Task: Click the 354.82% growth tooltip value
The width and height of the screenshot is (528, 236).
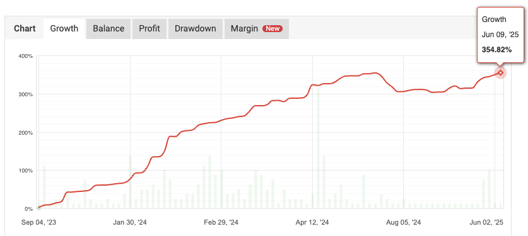Action: click(x=496, y=50)
